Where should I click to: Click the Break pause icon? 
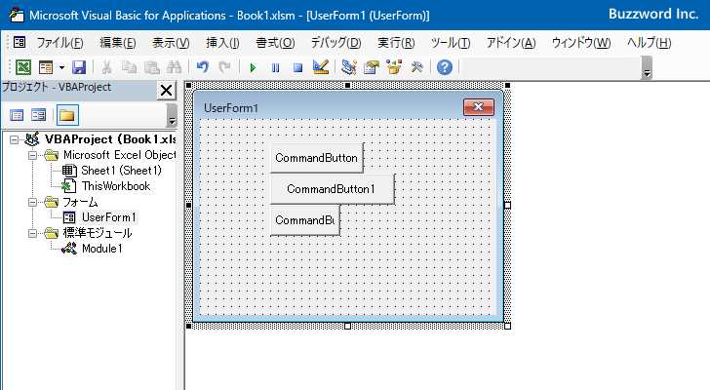point(275,68)
